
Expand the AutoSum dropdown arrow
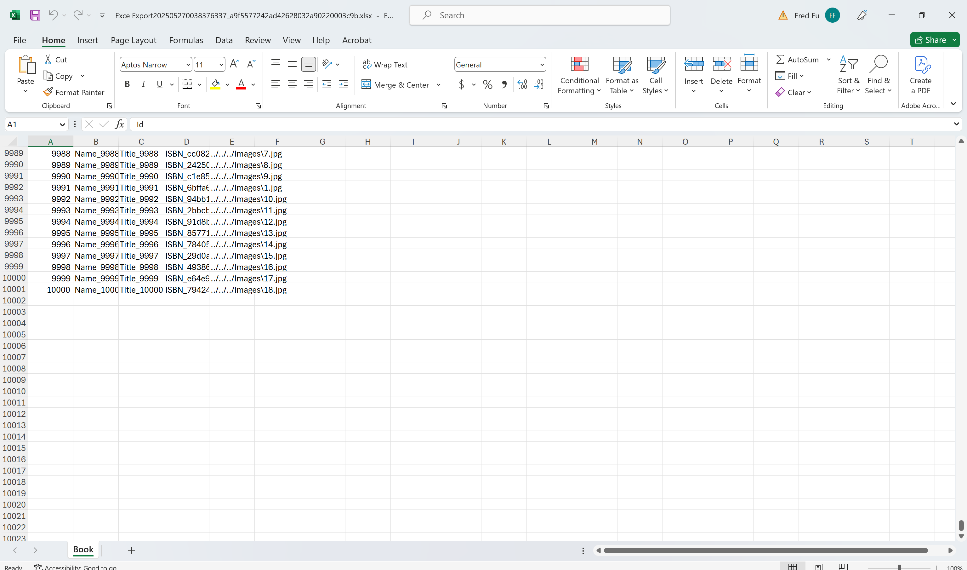click(x=829, y=60)
